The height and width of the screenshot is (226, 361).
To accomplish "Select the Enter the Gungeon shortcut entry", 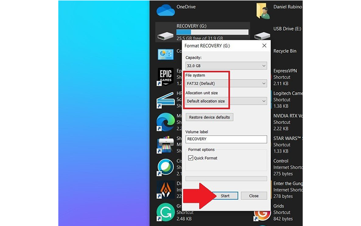I will [x=288, y=190].
